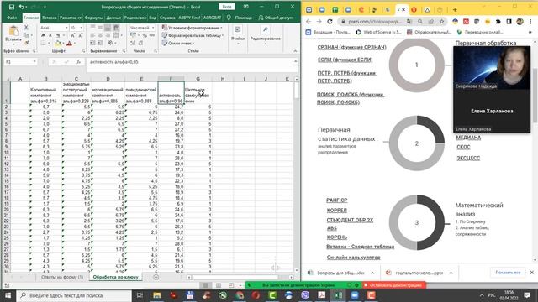The width and height of the screenshot is (538, 302).
Task: Toggle italic К formatting in Excel
Action: pos(50,35)
